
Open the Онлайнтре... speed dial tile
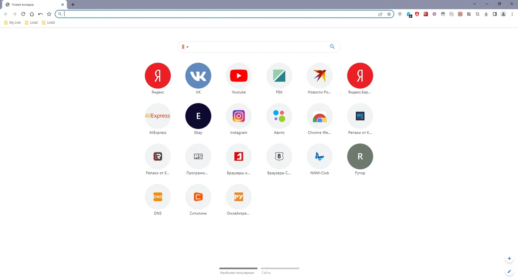(x=239, y=197)
